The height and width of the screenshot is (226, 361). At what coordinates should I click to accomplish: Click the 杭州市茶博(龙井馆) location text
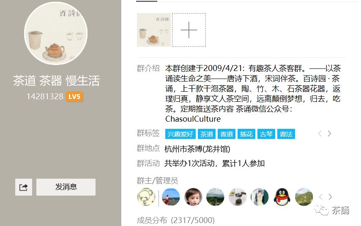click(197, 149)
